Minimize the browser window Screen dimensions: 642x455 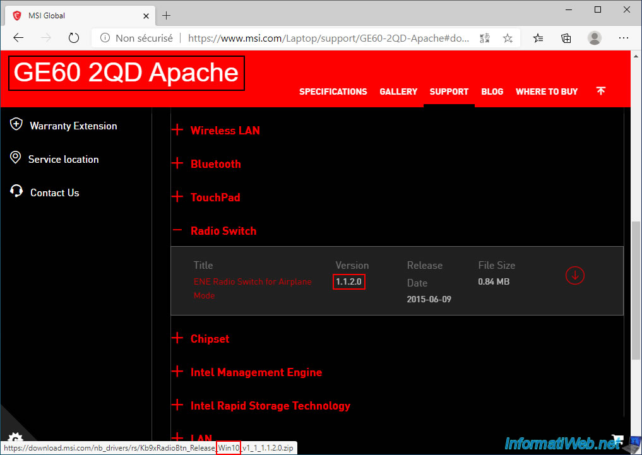(x=569, y=10)
